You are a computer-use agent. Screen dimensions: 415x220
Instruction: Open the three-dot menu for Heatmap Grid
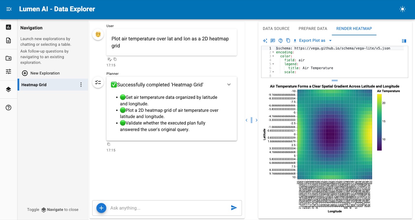(81, 85)
